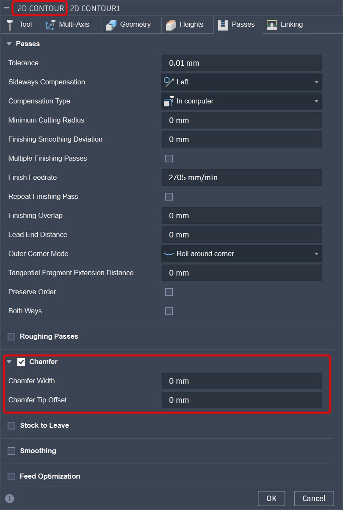Click the Sideways Compensation Left icon
Viewport: 343px width, 510px height.
coord(169,82)
